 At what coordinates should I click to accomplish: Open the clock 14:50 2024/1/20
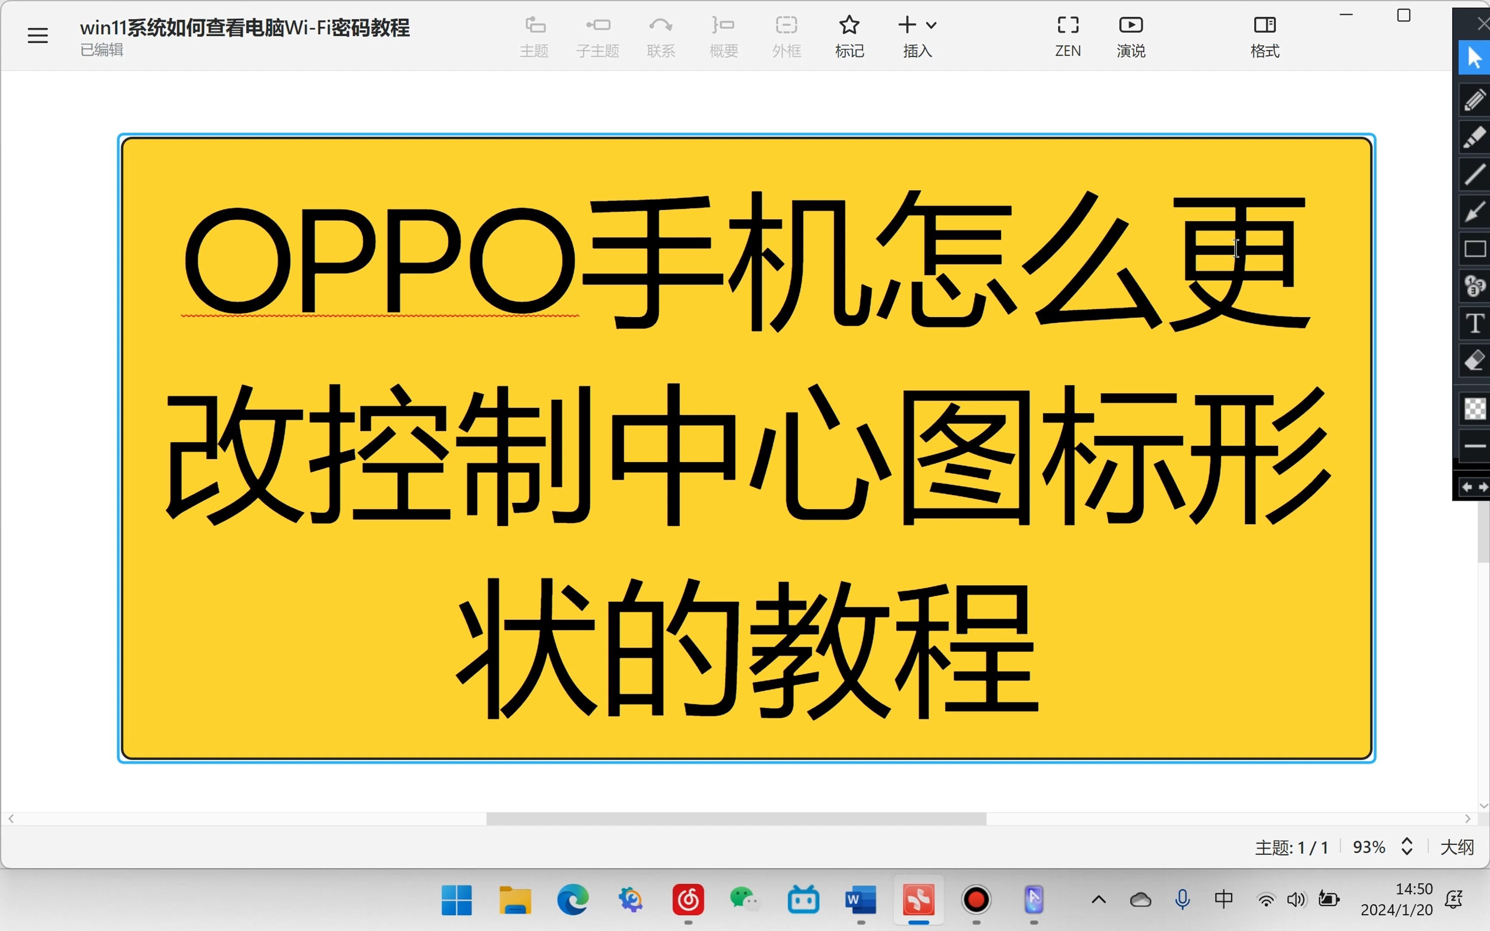click(x=1396, y=900)
